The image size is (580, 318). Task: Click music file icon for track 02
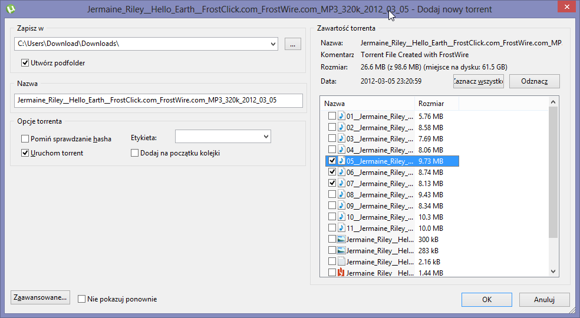point(341,127)
